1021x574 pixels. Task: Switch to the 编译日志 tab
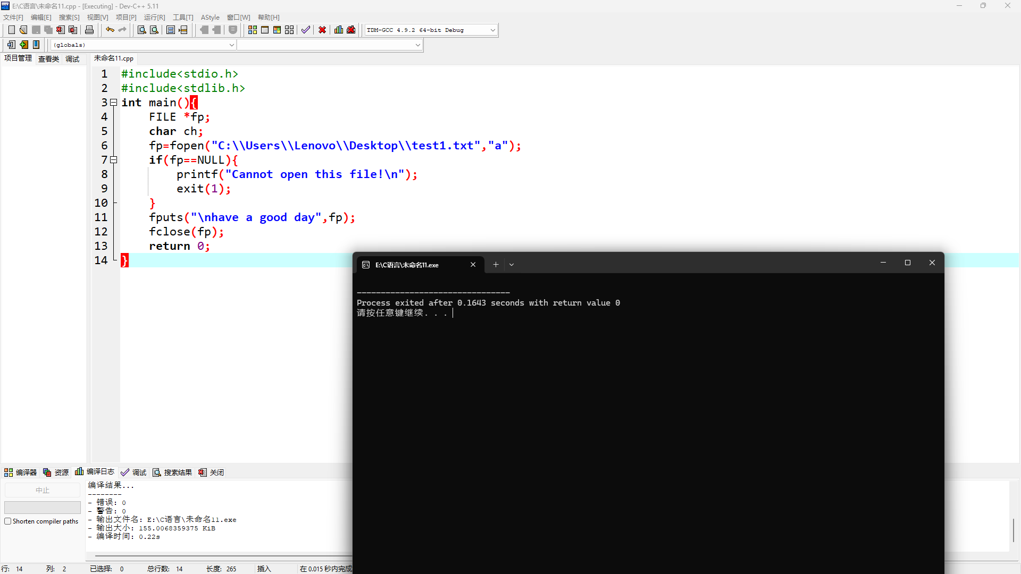[x=95, y=472]
